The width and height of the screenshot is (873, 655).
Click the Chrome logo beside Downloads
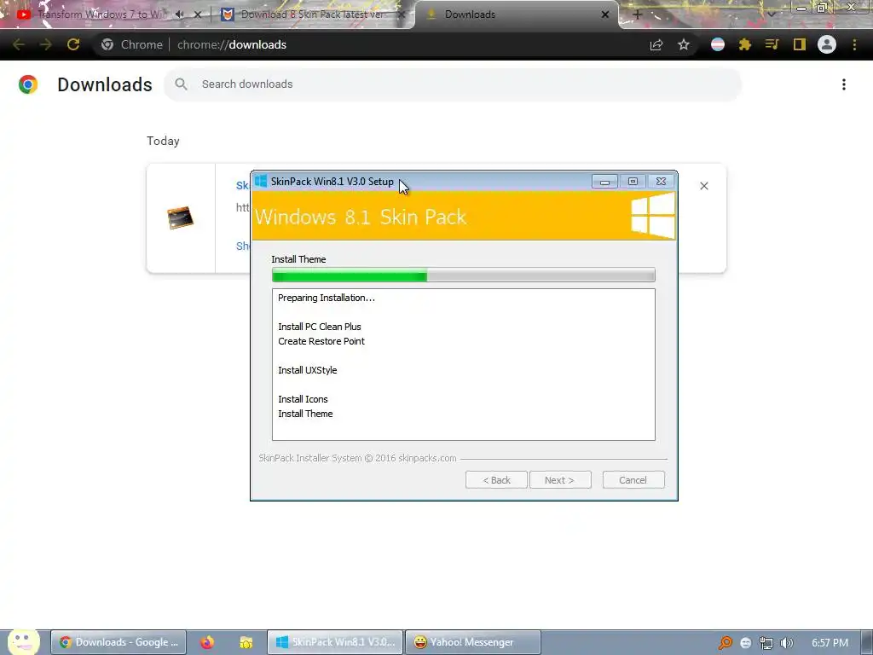pos(28,84)
